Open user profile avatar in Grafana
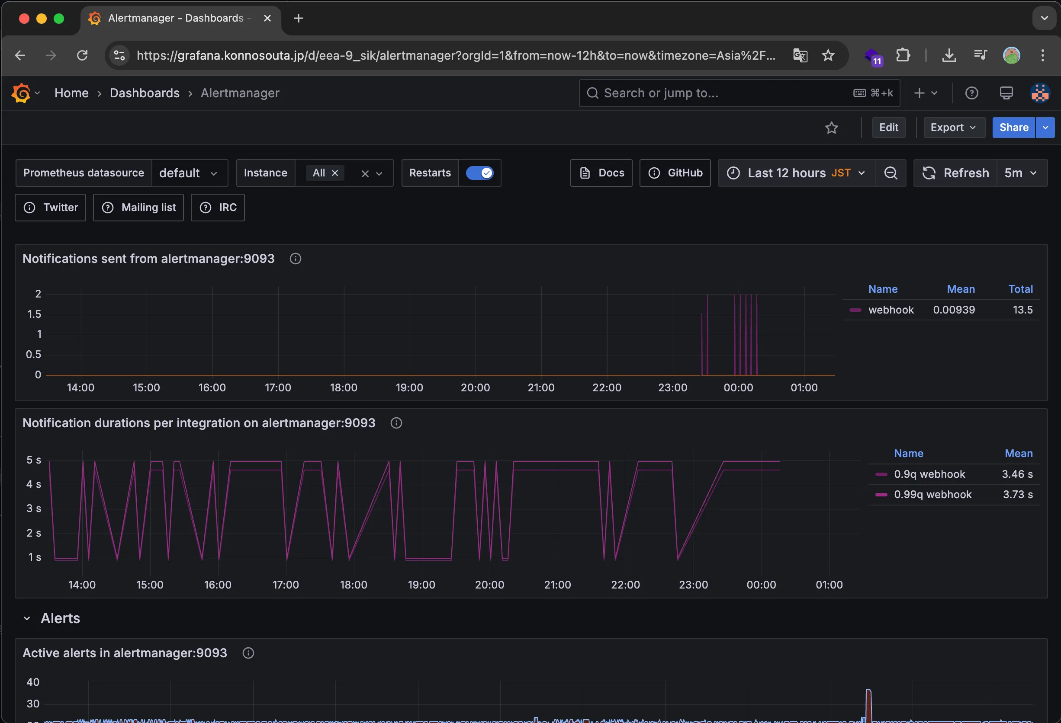Image resolution: width=1061 pixels, height=723 pixels. click(1039, 93)
